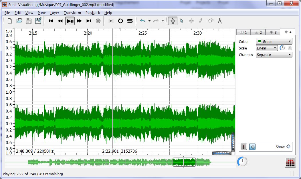Create a new session with the blank page icon

pos(10,21)
